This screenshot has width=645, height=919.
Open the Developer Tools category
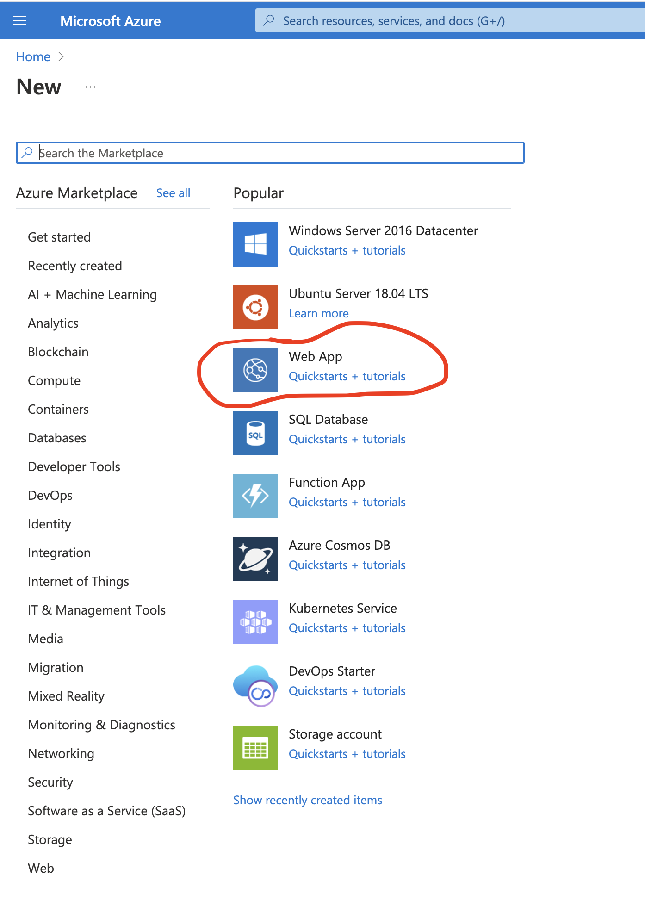coord(74,466)
